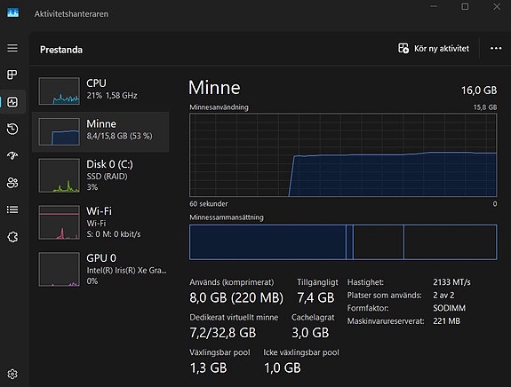The image size is (511, 387).
Task: Open the three-dots more options menu
Action: [x=496, y=49]
